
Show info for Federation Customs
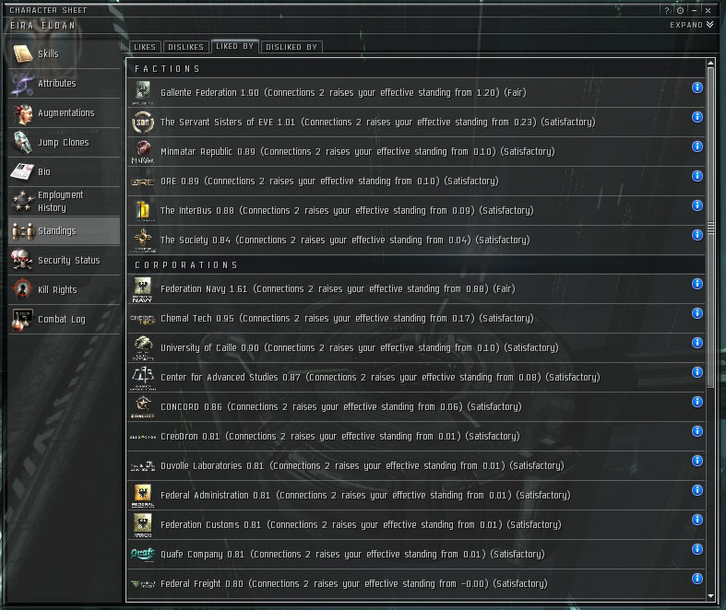[697, 520]
